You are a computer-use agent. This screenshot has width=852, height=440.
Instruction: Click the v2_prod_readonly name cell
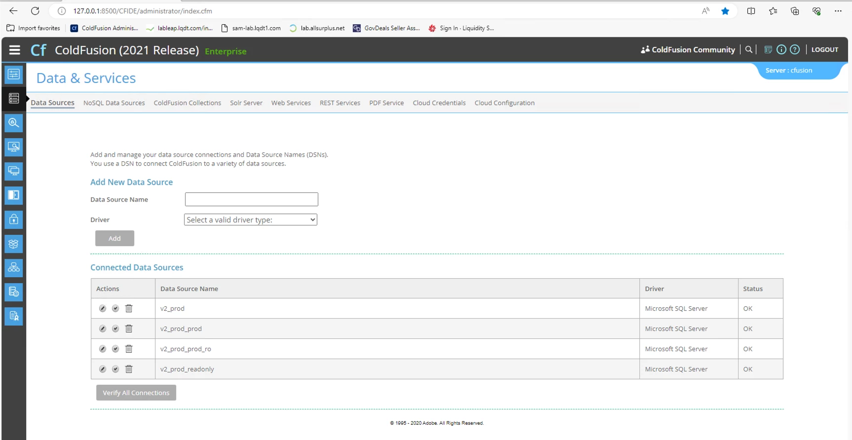397,369
